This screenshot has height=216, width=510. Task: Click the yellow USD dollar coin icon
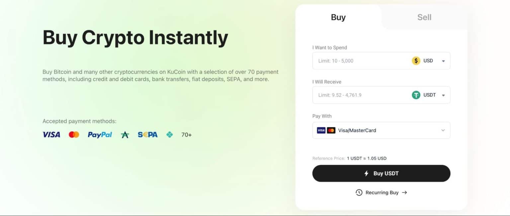pos(416,61)
